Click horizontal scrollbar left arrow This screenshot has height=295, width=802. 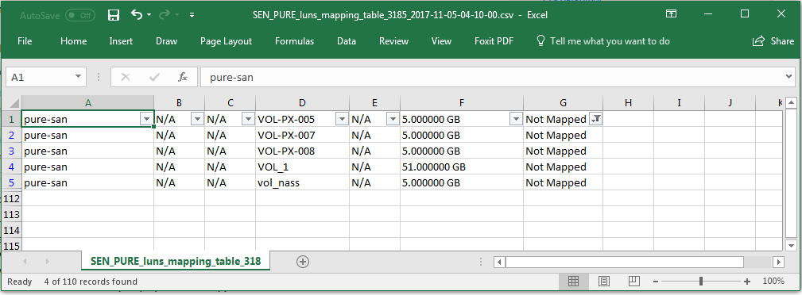click(x=499, y=262)
